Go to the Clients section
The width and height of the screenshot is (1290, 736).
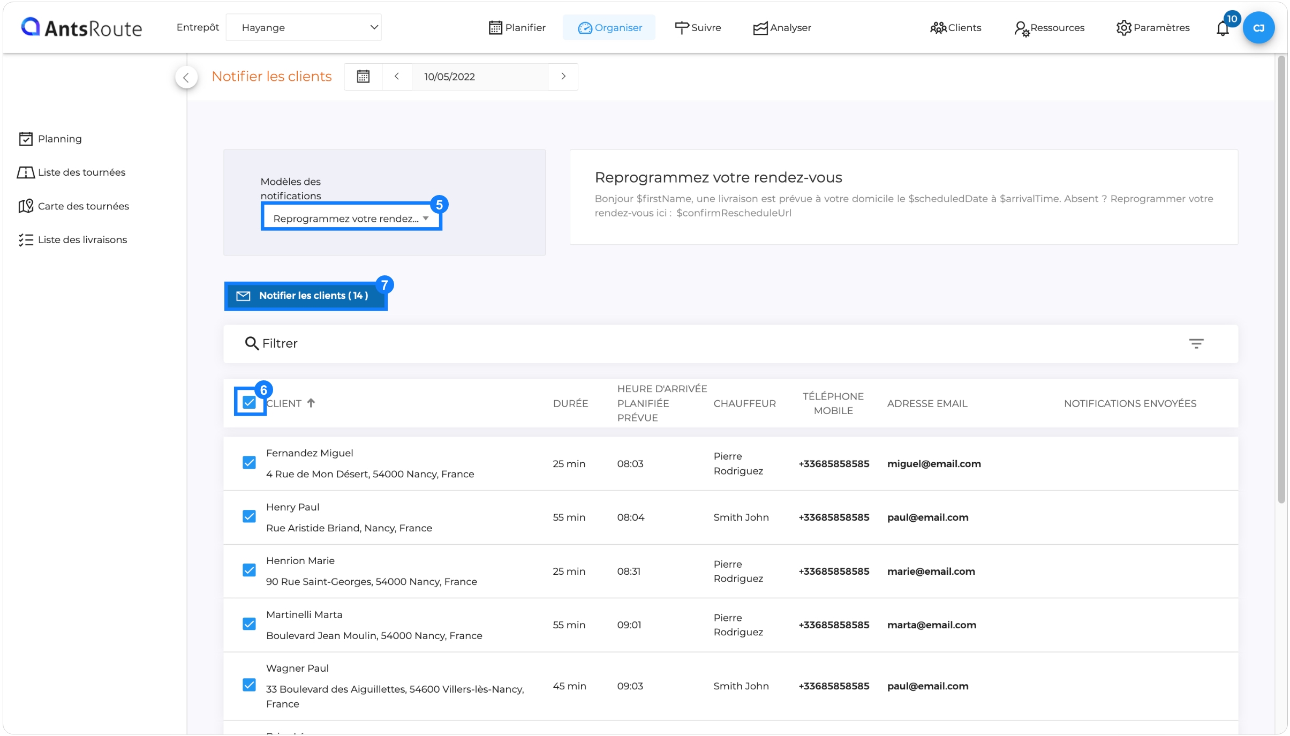pos(956,27)
